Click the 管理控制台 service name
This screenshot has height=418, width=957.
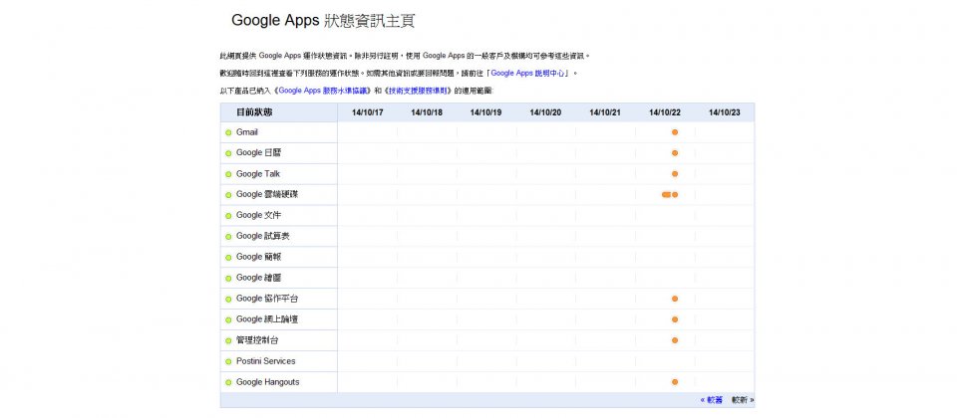pos(257,340)
